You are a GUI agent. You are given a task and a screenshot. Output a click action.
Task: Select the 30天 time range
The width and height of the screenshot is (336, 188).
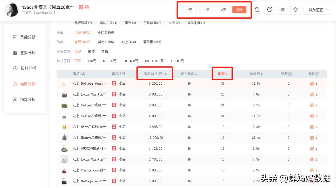[223, 10]
